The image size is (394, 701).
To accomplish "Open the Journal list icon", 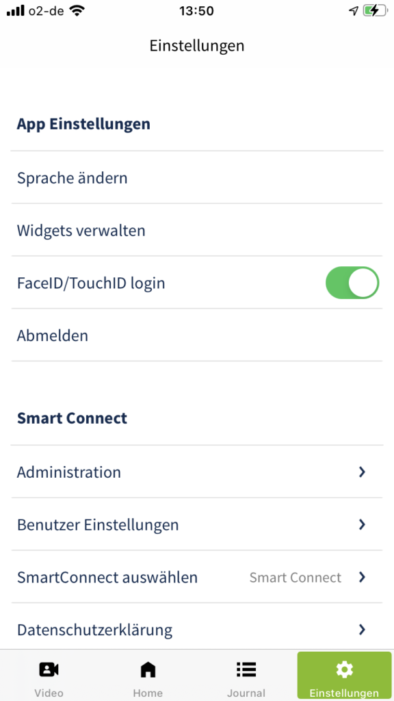I will click(246, 670).
